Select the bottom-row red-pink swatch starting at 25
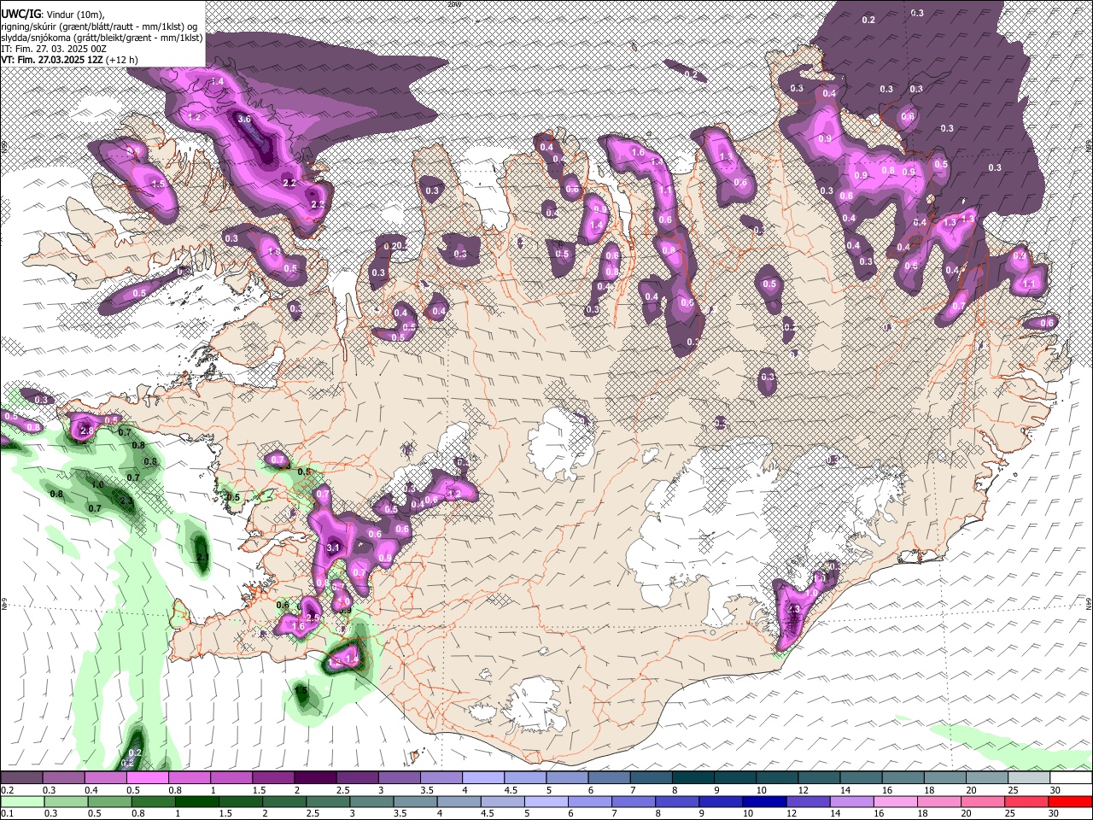Viewport: 1093px width, 820px height. [x=1026, y=802]
